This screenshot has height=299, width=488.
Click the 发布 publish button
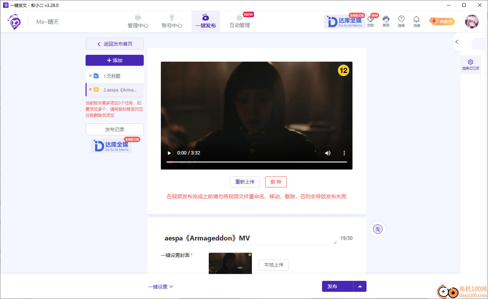coord(337,286)
